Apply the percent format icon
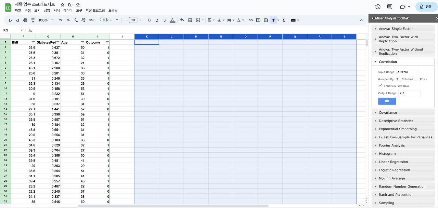Image resolution: width=438 pixels, height=208 pixels. coord(68,20)
